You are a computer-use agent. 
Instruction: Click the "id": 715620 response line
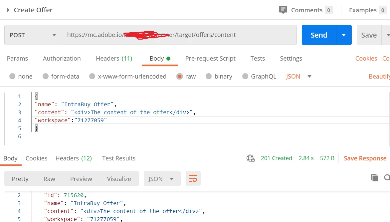(65, 195)
